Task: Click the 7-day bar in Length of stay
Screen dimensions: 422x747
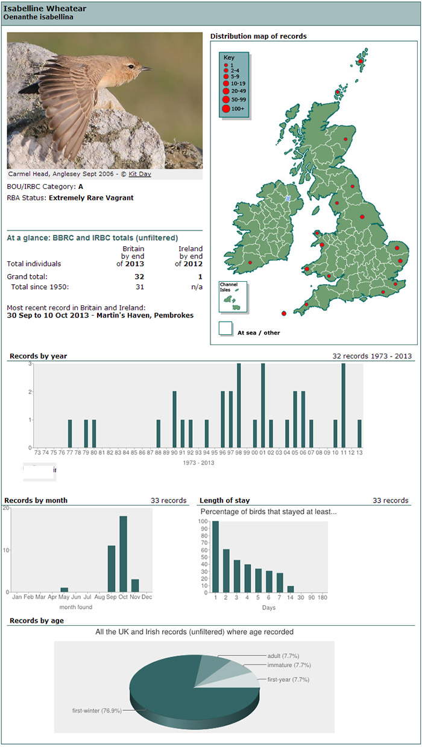Action: [280, 582]
